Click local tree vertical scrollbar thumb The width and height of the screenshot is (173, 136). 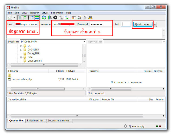pos(84,55)
